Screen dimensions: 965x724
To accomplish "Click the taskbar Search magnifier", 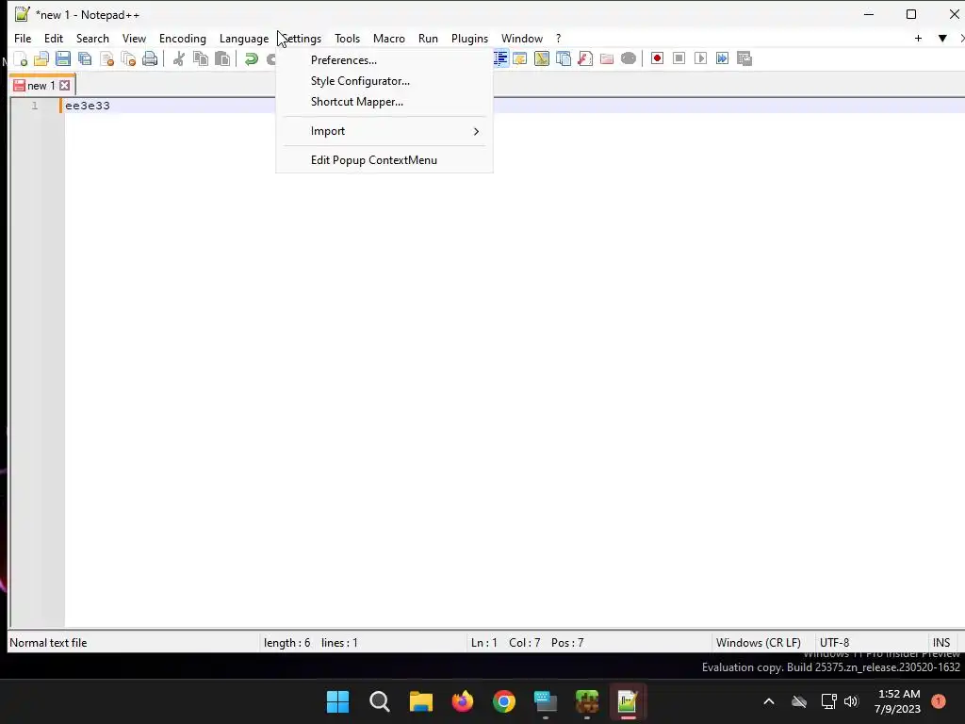I will point(379,701).
